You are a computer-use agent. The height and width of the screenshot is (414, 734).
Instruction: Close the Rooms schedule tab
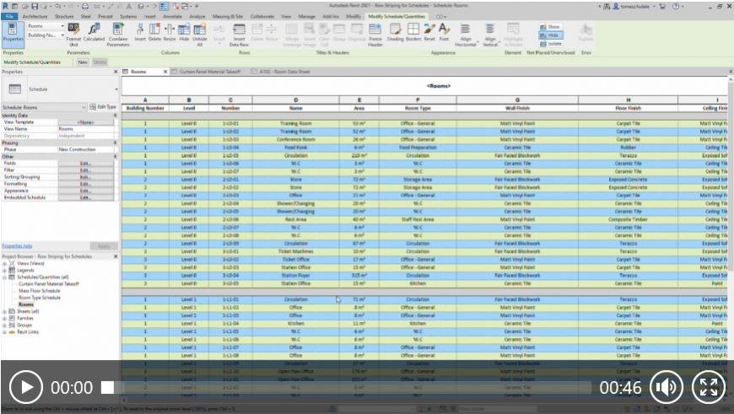coord(165,72)
